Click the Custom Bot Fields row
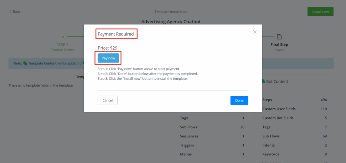The height and width of the screenshot is (163, 346). (294, 118)
